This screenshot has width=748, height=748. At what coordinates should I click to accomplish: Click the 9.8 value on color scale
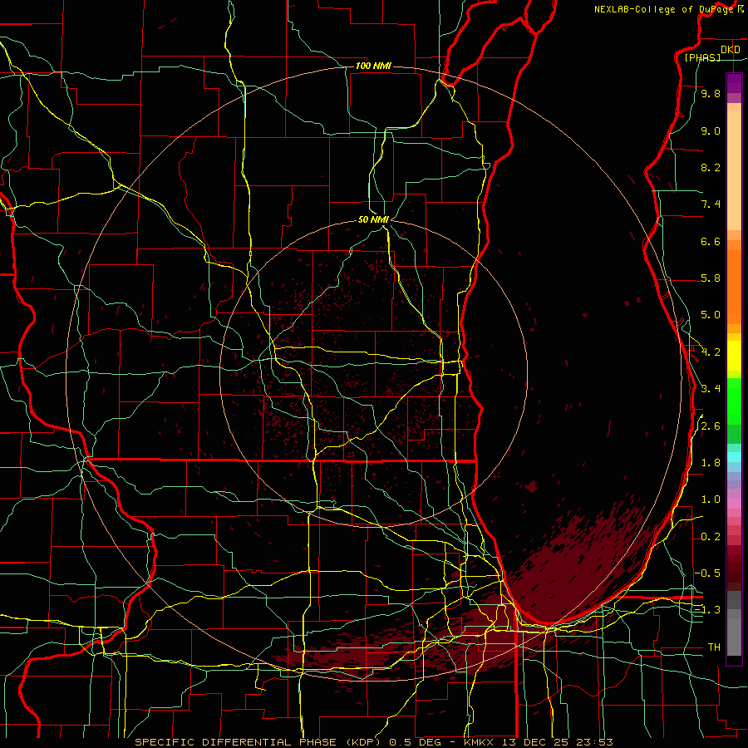tap(711, 93)
